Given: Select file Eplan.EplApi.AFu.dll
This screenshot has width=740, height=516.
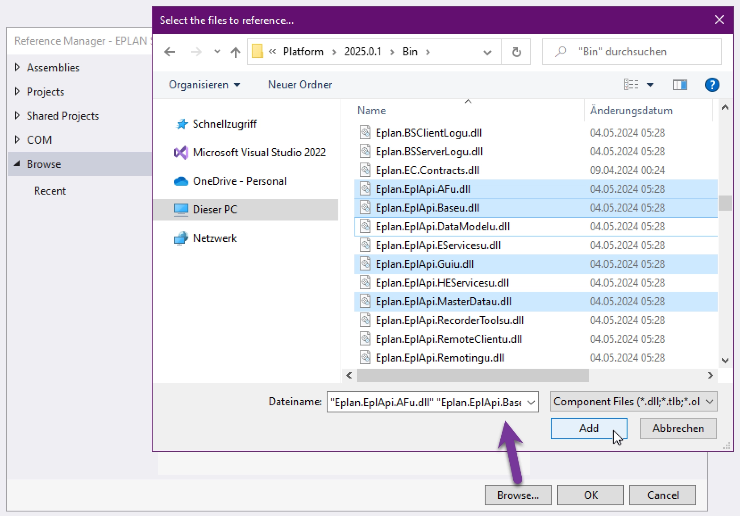Looking at the screenshot, I should (536, 189).
